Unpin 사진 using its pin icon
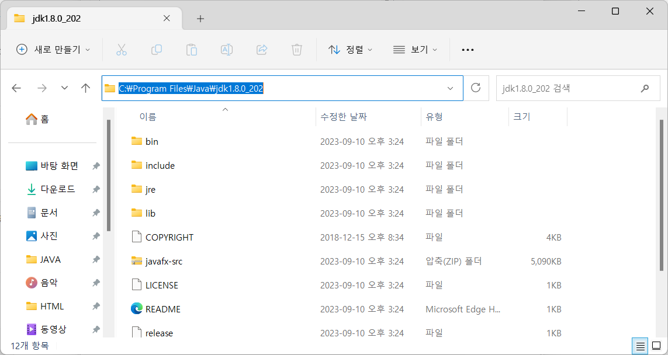Image resolution: width=668 pixels, height=355 pixels. (96, 236)
